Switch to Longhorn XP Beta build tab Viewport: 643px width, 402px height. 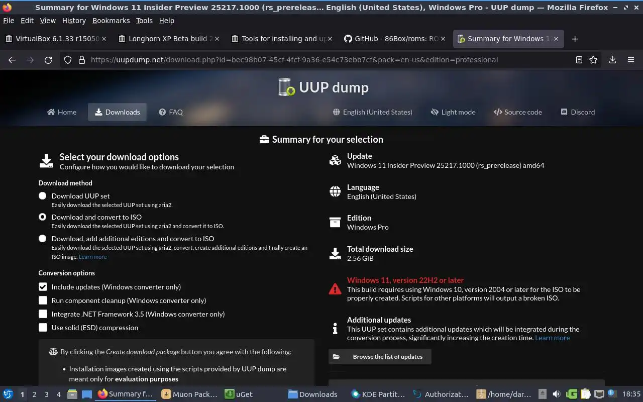pyautogui.click(x=168, y=39)
